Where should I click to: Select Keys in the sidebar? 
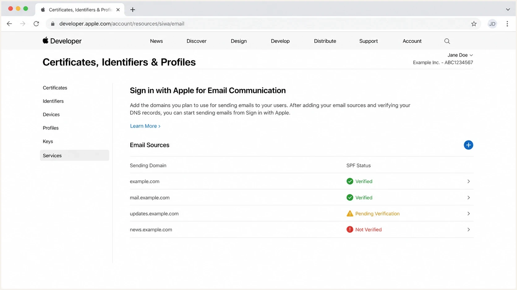(48, 141)
